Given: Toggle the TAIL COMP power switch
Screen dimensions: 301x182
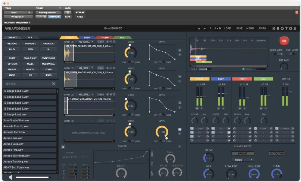Looking at the screenshot, I should pos(256,128).
